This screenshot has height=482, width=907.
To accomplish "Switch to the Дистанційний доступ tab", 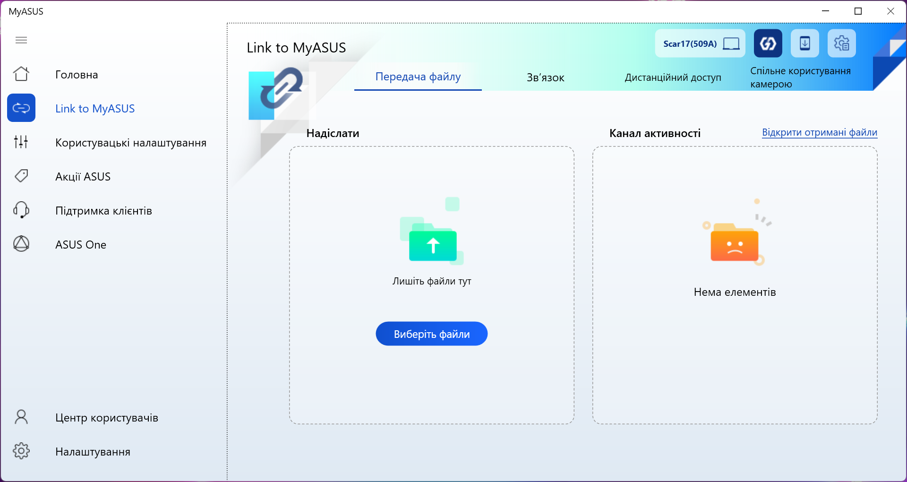I will pyautogui.click(x=673, y=78).
